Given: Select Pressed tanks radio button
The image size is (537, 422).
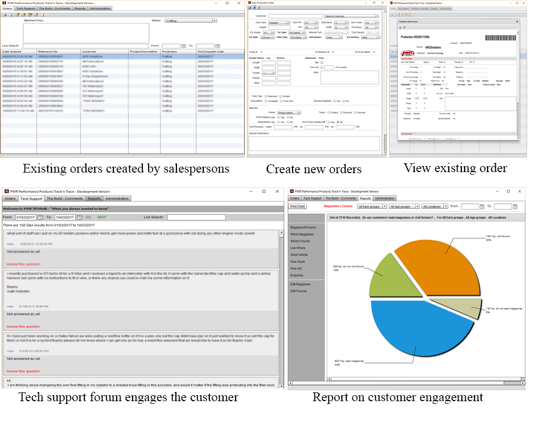Looking at the screenshot, I should pos(341,112).
